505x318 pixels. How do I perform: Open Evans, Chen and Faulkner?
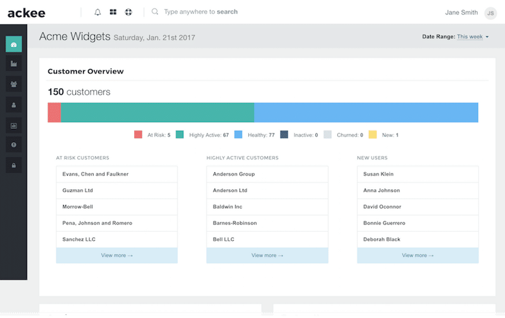tap(117, 174)
